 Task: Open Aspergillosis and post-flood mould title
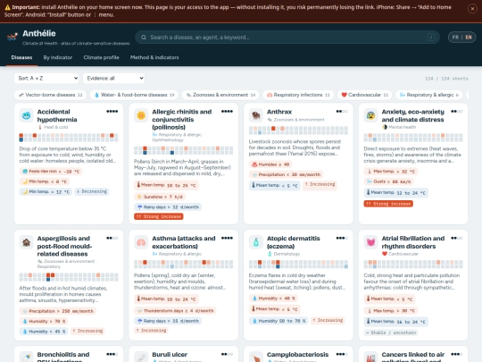tap(64, 247)
